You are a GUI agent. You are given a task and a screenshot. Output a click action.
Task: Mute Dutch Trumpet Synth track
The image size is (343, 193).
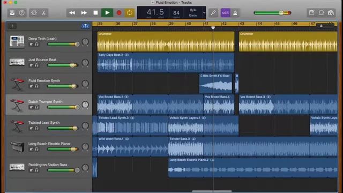pos(31,107)
